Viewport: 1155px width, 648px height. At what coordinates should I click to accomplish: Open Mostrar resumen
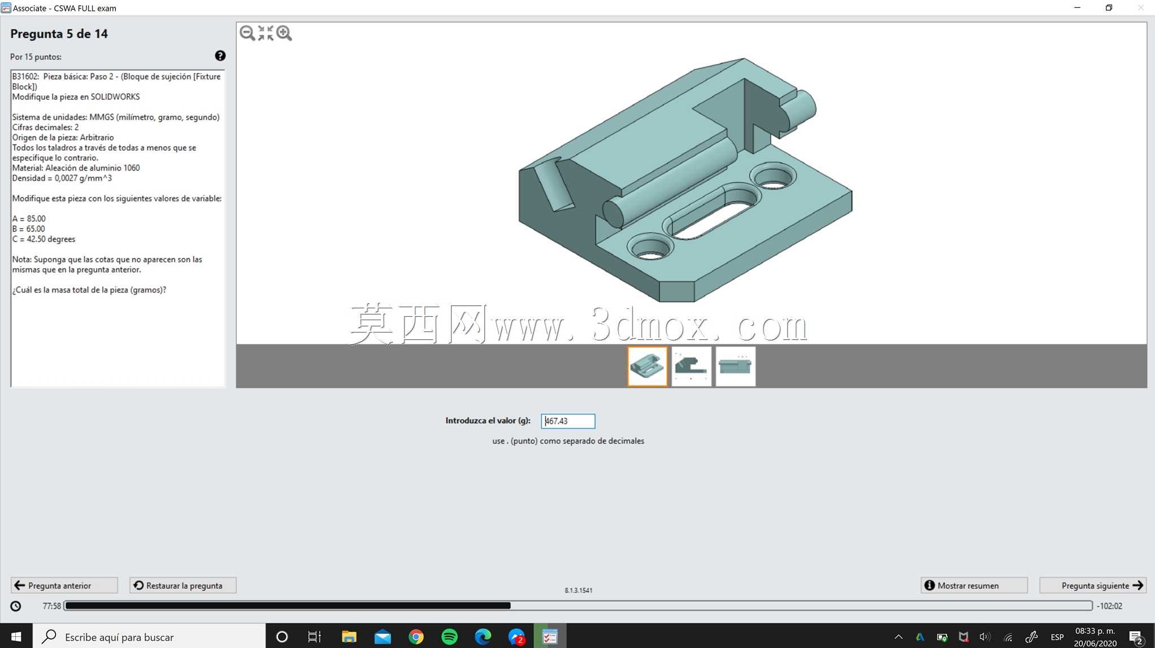(974, 585)
